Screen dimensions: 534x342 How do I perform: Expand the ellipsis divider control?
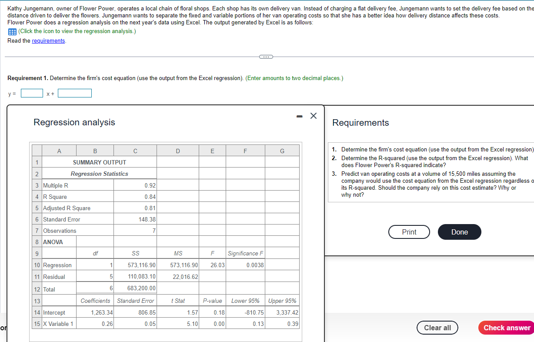(x=267, y=57)
